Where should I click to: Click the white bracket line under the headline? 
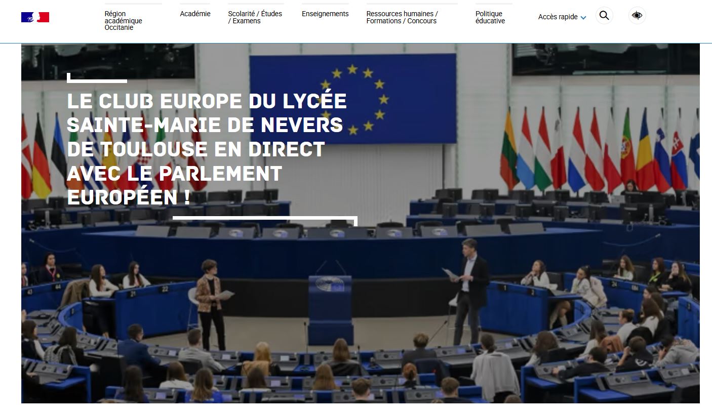tap(264, 219)
